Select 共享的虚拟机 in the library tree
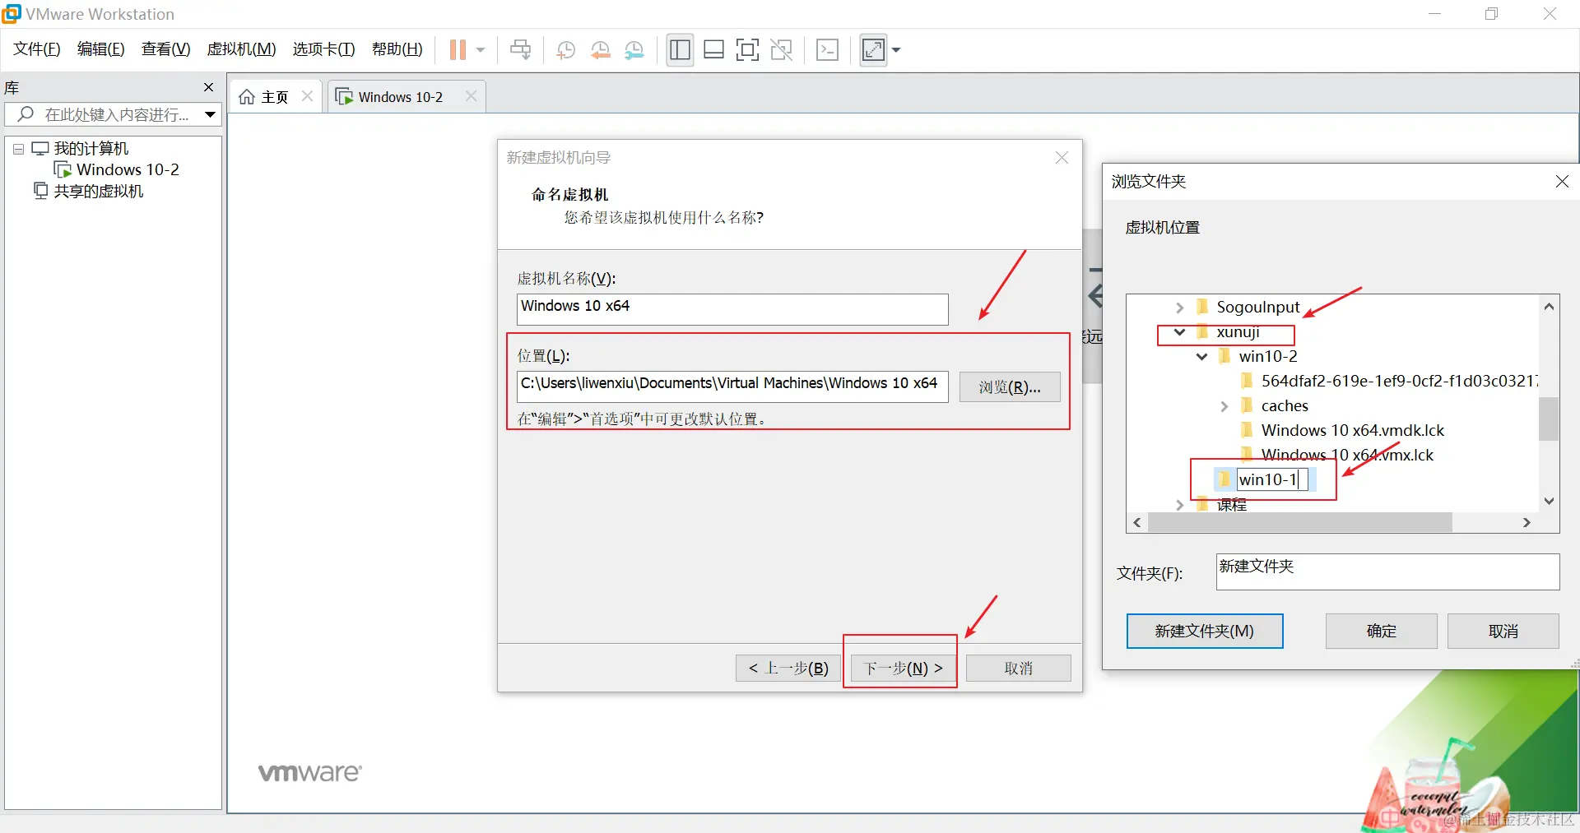The width and height of the screenshot is (1580, 833). (98, 191)
